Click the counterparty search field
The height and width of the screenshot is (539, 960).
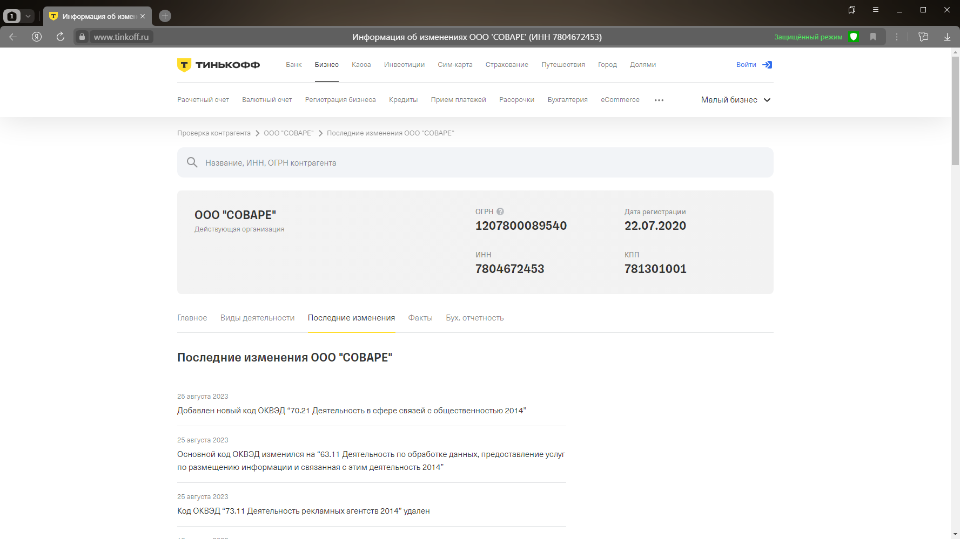[475, 162]
